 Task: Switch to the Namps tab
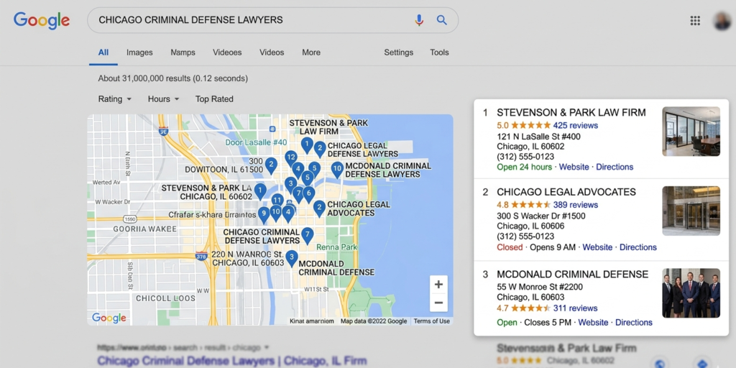pyautogui.click(x=183, y=52)
